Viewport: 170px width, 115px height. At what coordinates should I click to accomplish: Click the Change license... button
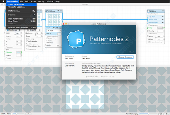(125, 57)
